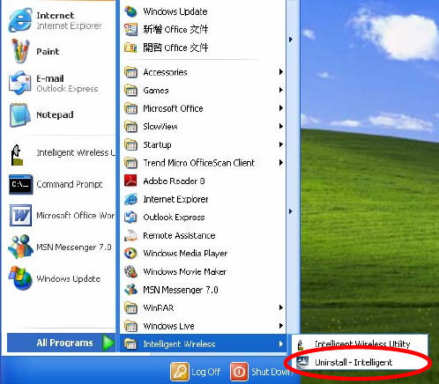
Task: Select Uninstall - Intelligent menu entry
Action: point(360,363)
